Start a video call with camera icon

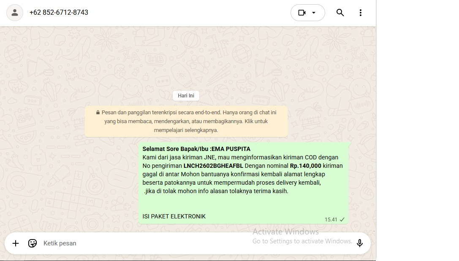click(x=302, y=13)
